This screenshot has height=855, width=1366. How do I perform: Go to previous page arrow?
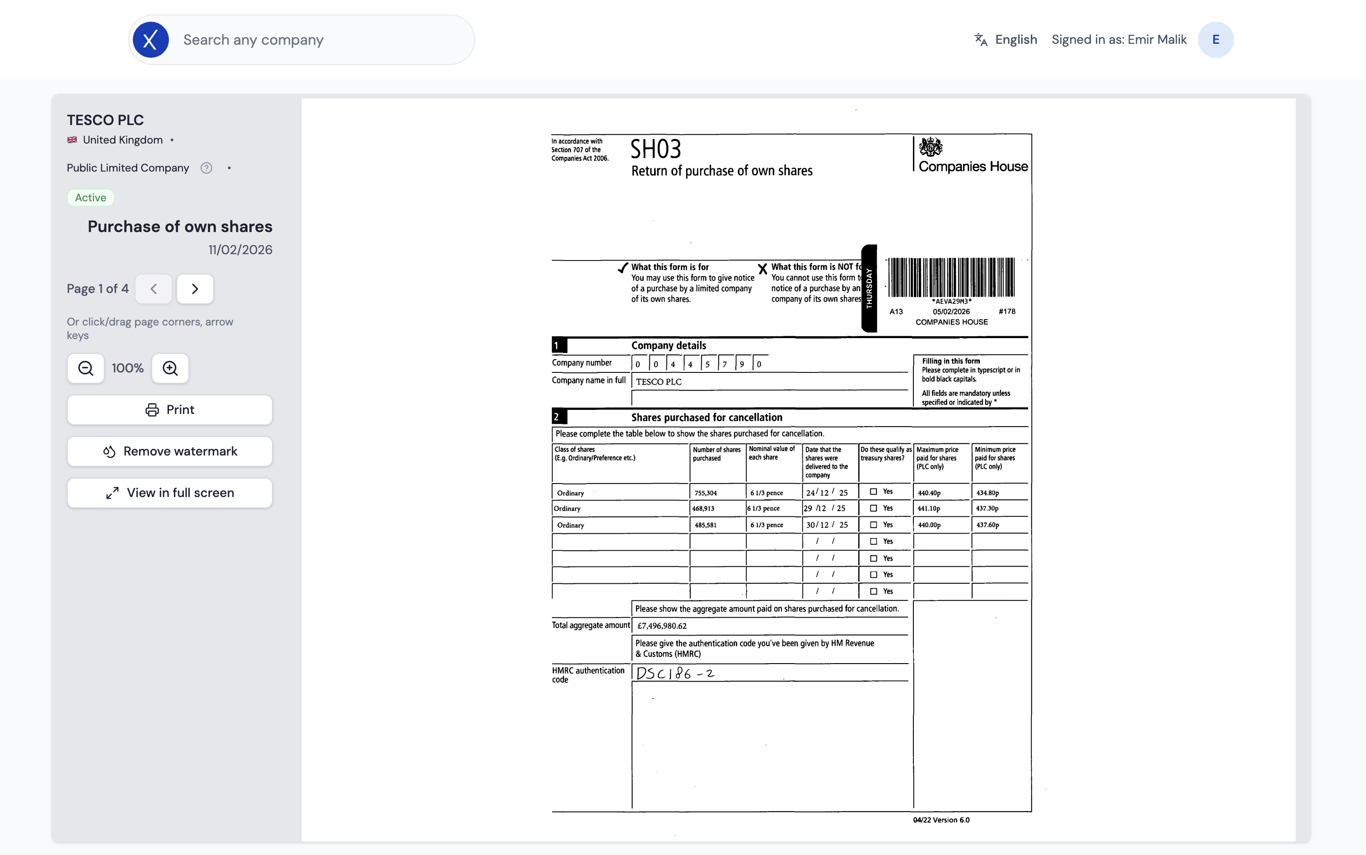click(x=153, y=289)
